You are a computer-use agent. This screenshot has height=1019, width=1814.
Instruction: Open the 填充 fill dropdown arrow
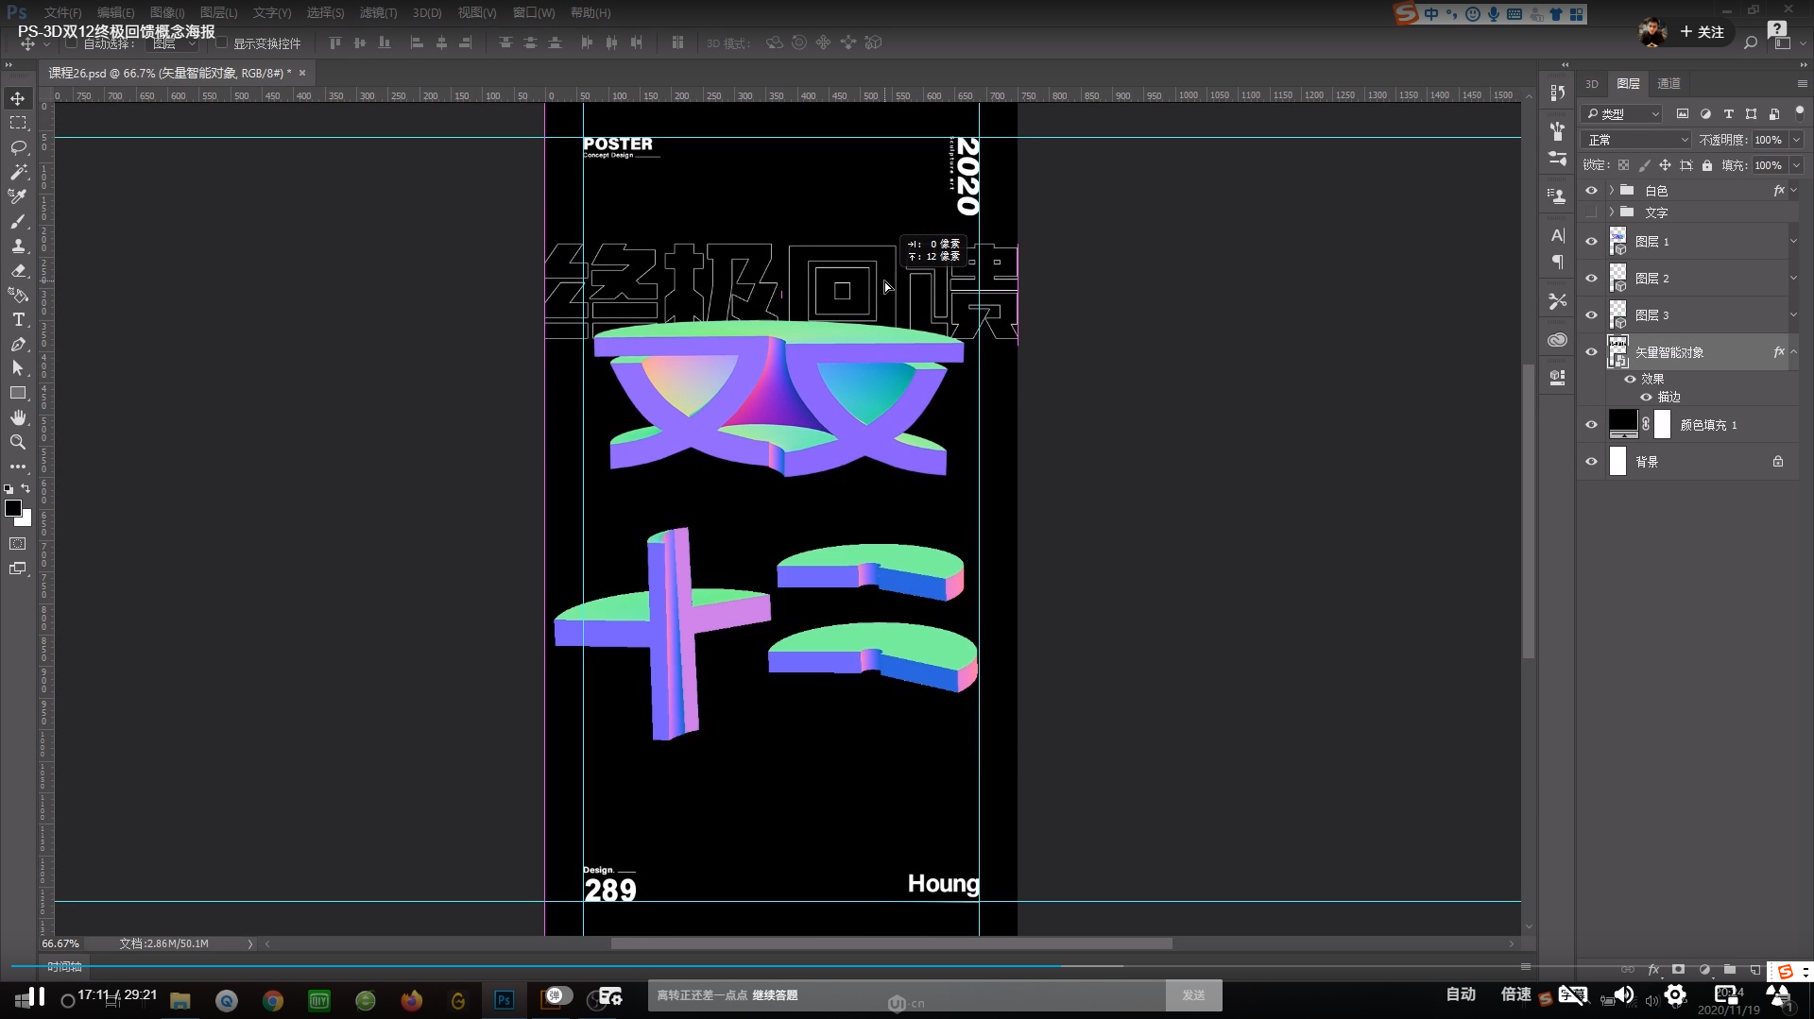tap(1796, 165)
